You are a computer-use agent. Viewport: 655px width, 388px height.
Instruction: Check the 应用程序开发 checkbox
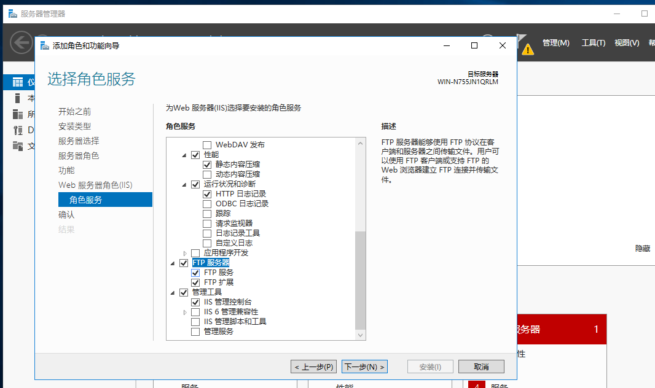pos(195,253)
